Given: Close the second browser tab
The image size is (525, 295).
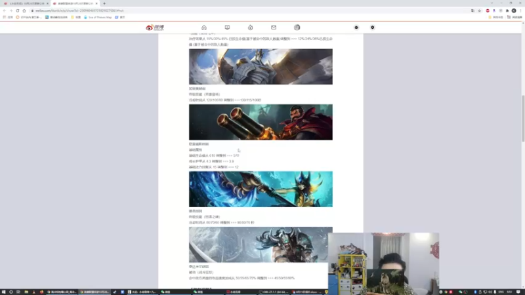Looking at the screenshot, I should click(96, 3).
